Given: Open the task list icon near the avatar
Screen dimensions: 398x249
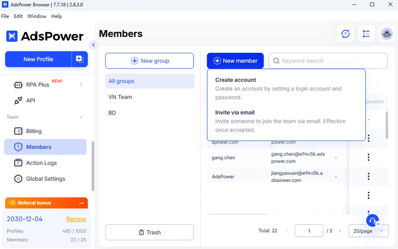Looking at the screenshot, I should [x=366, y=34].
